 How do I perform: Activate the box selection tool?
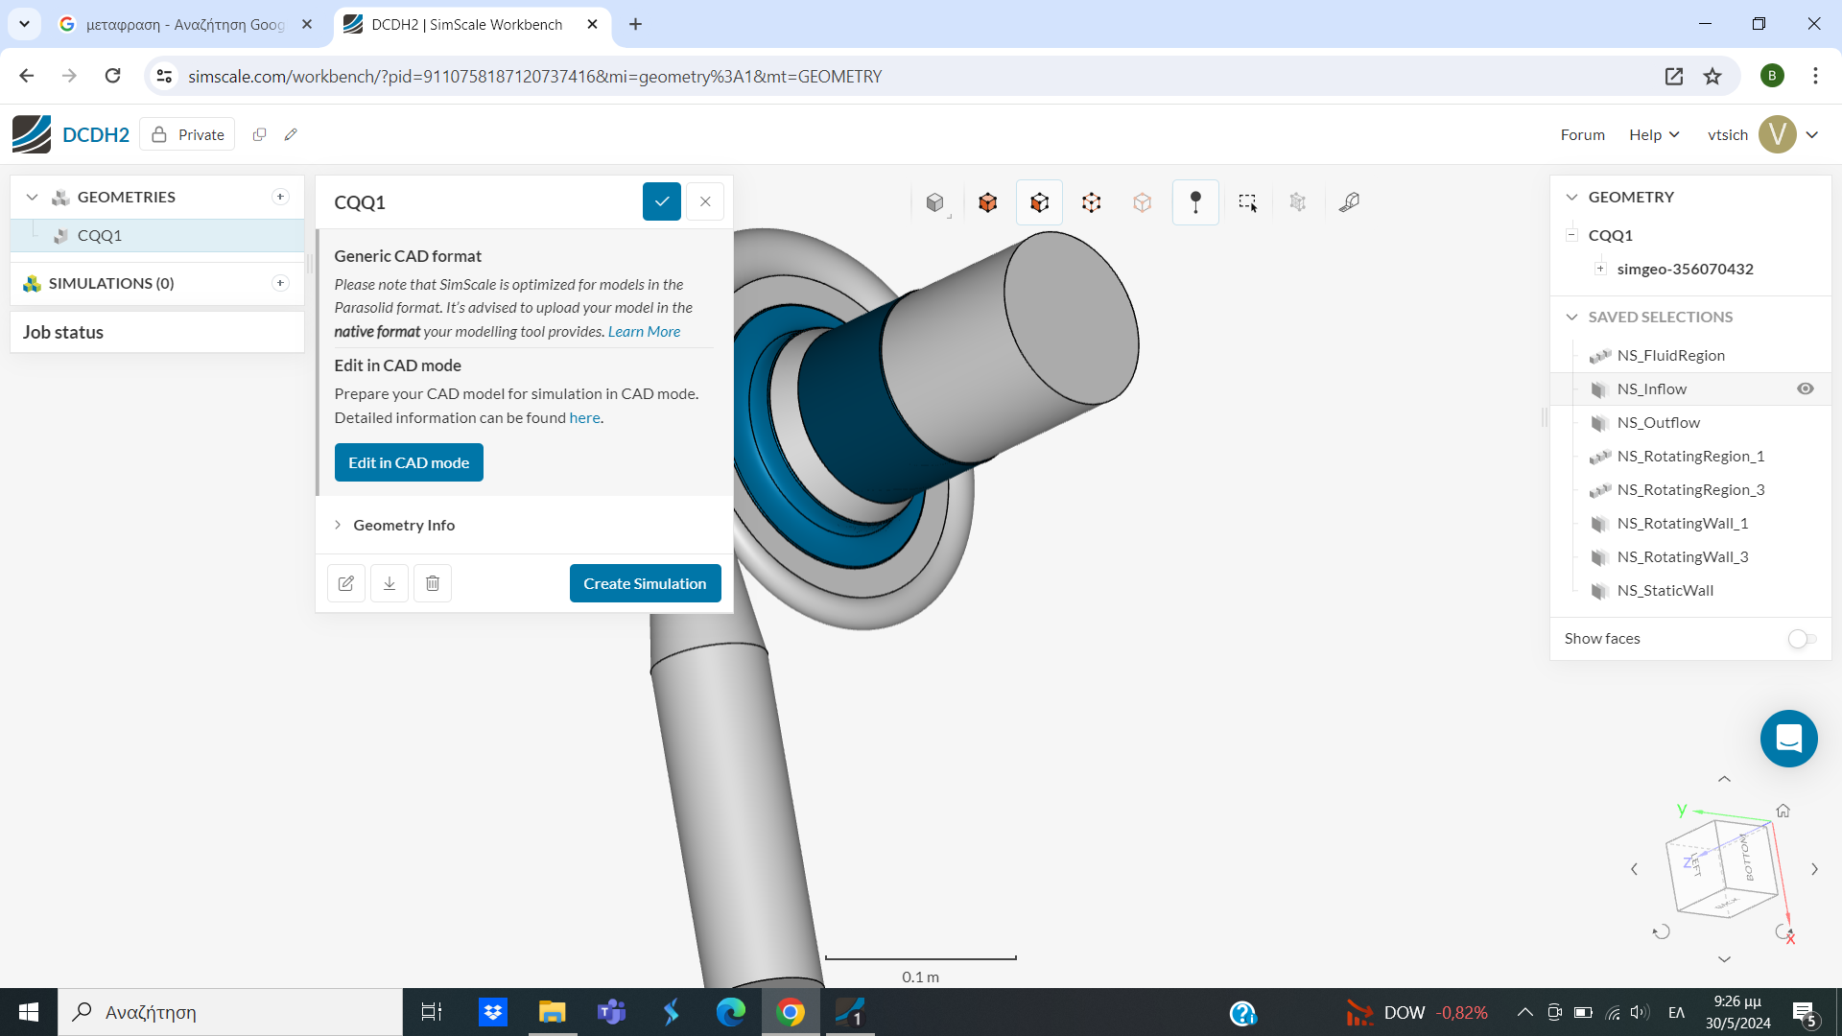click(1247, 202)
